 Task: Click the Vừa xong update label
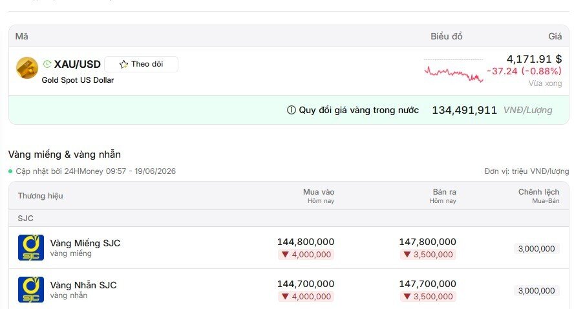[x=545, y=83]
